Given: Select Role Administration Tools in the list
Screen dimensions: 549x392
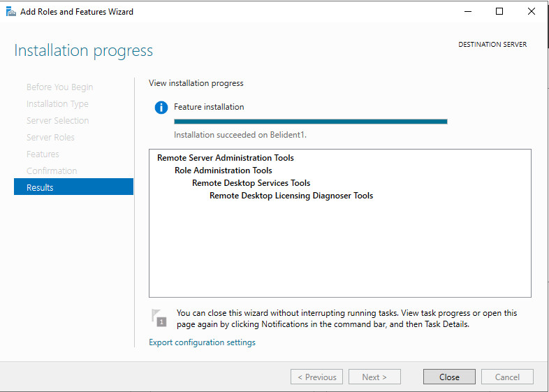Looking at the screenshot, I should click(224, 170).
